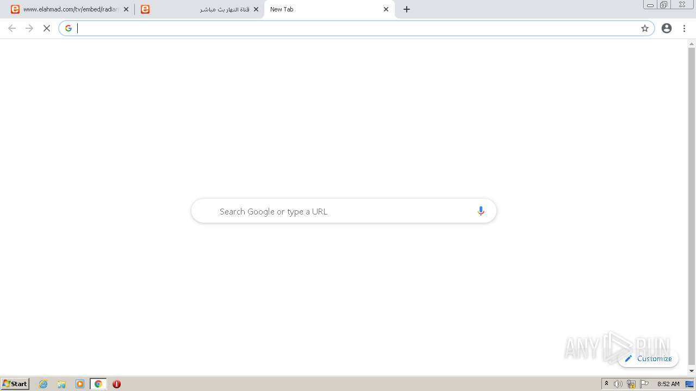Close the New Tab tab
Image resolution: width=696 pixels, height=391 pixels.
point(386,9)
